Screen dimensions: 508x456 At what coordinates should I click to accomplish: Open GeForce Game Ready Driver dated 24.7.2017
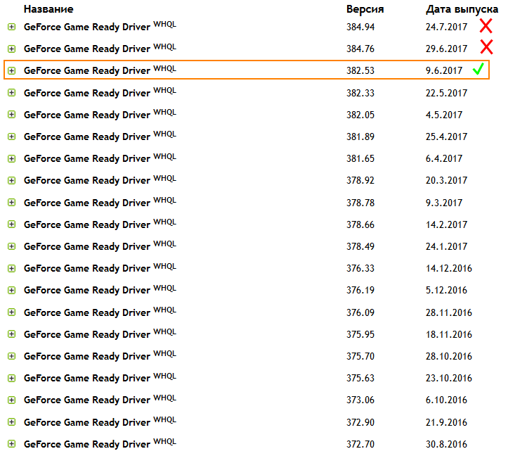[100, 27]
